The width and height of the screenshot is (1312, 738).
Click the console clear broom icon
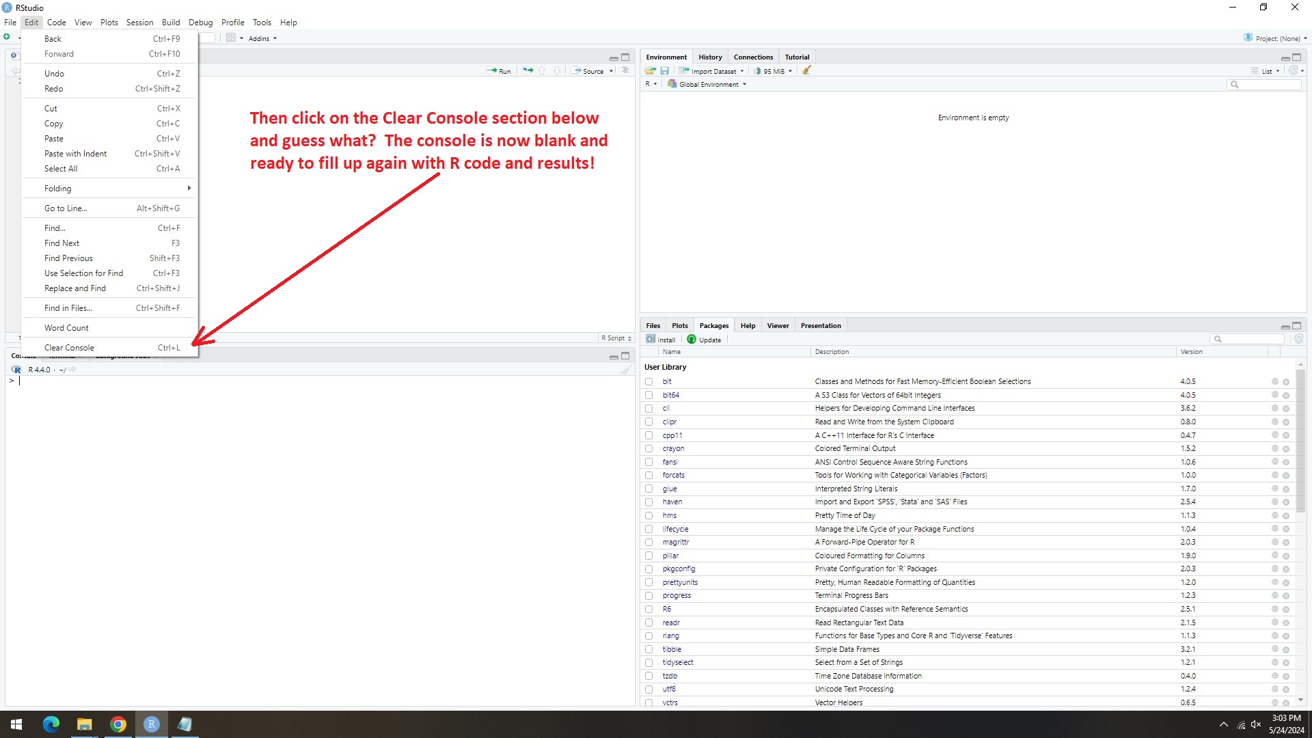pyautogui.click(x=625, y=370)
